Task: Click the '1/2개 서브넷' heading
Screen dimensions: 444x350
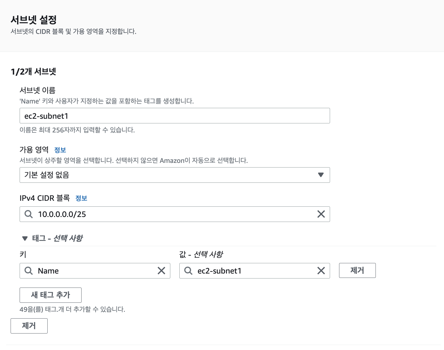Action: point(33,71)
